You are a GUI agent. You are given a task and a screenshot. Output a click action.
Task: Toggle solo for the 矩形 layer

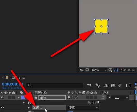click(10, 97)
